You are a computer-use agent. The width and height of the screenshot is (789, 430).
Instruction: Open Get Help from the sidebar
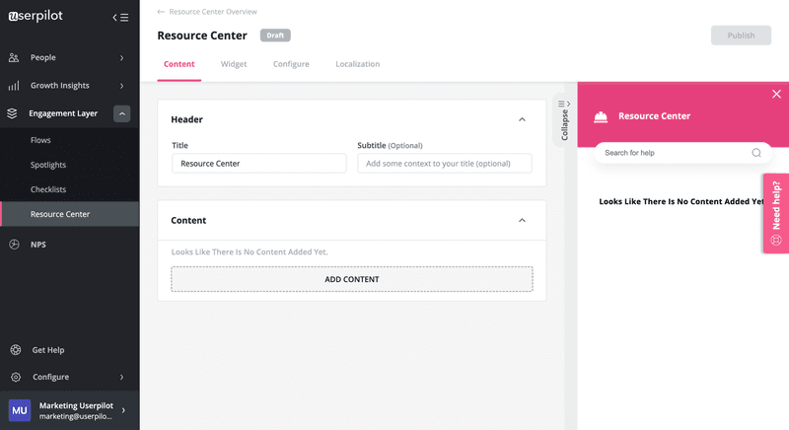[x=49, y=350]
